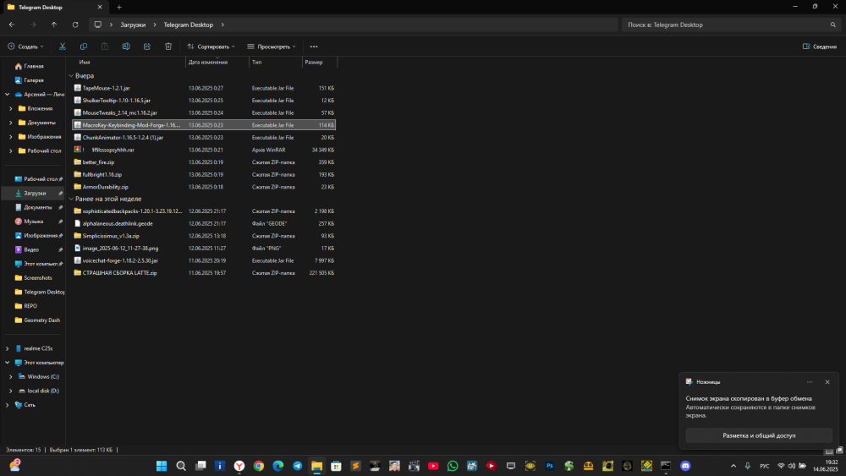Click the Cut scissors icon in toolbar
The image size is (846, 476).
click(x=63, y=47)
